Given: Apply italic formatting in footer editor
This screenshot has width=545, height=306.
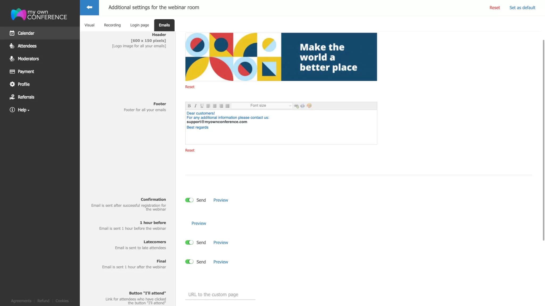Looking at the screenshot, I should coord(195,106).
